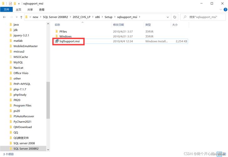This screenshot has height=157, width=228.
Task: Go forward with the forward arrow
Action: coord(11,17)
